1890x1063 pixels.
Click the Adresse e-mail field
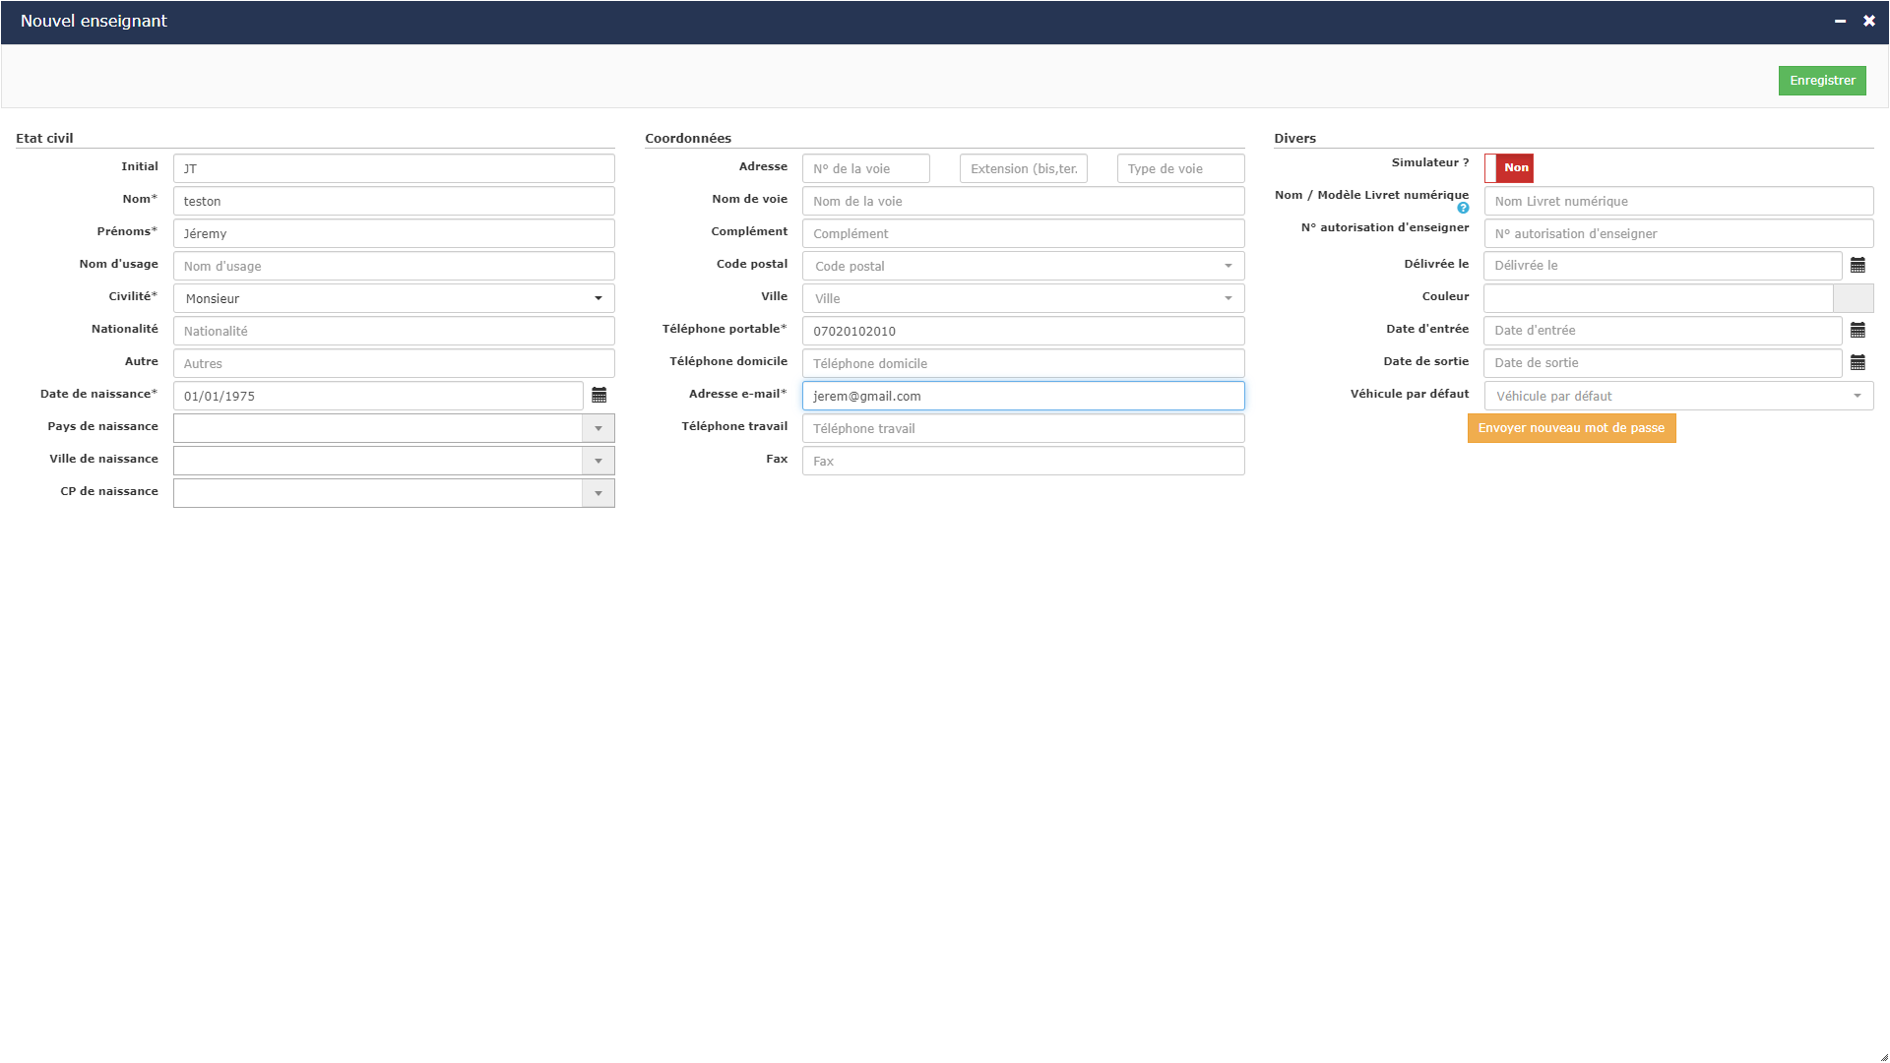tap(1024, 396)
